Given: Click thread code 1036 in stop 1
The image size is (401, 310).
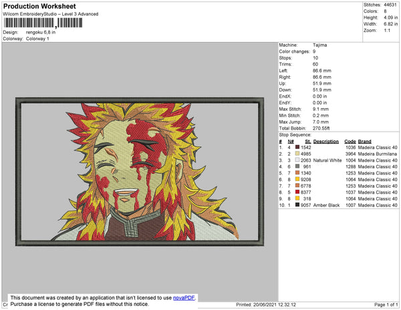Looking at the screenshot, I should [350, 148].
